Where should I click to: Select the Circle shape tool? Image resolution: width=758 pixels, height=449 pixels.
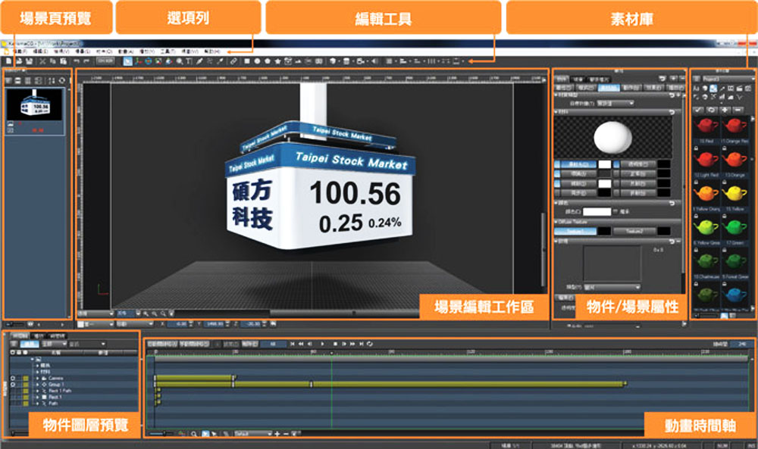tap(257, 61)
